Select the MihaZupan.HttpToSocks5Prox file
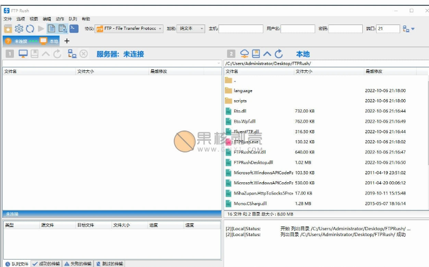429x267 pixels. pos(325,193)
